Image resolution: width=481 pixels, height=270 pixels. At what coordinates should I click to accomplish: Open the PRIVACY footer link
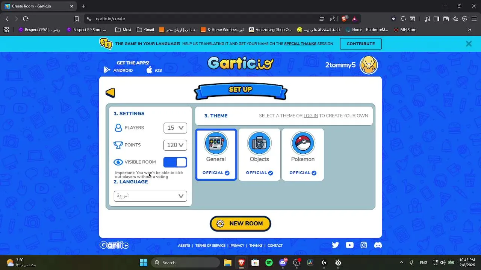(237, 246)
